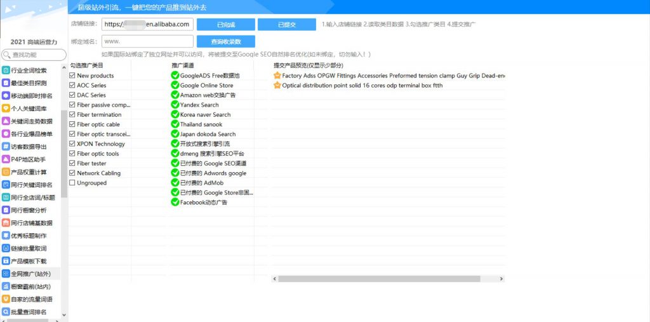
Task: Click the 已提交 button
Action: pyautogui.click(x=287, y=25)
